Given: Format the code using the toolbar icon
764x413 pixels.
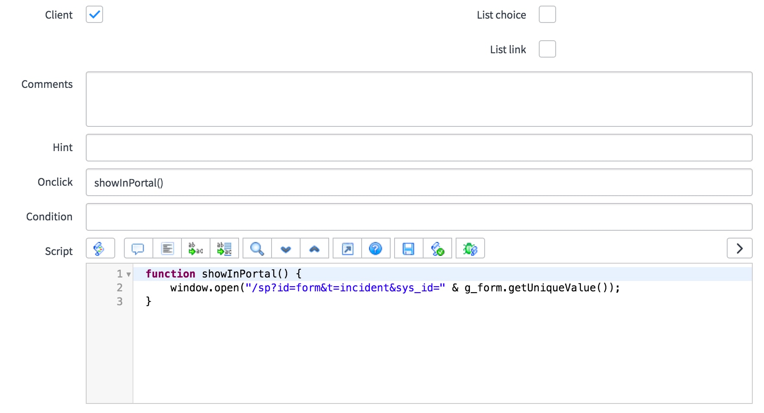Looking at the screenshot, I should pos(167,248).
